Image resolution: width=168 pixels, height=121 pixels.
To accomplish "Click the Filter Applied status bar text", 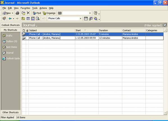I will point(7,117).
